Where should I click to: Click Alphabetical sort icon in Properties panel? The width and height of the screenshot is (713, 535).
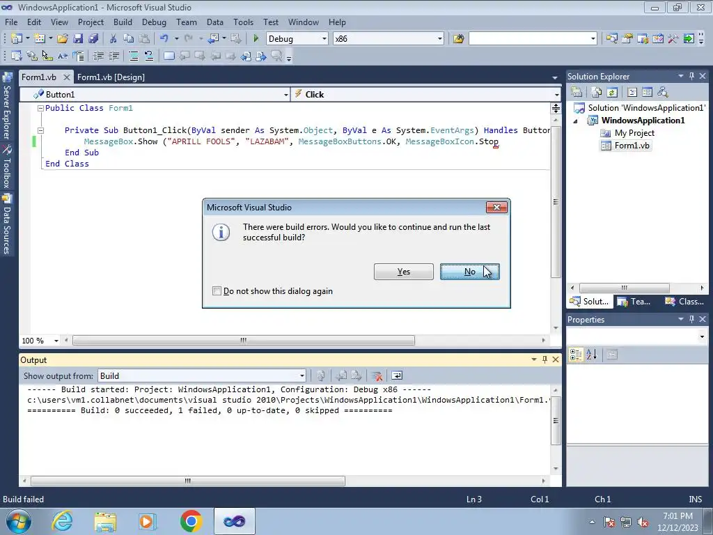pyautogui.click(x=591, y=355)
